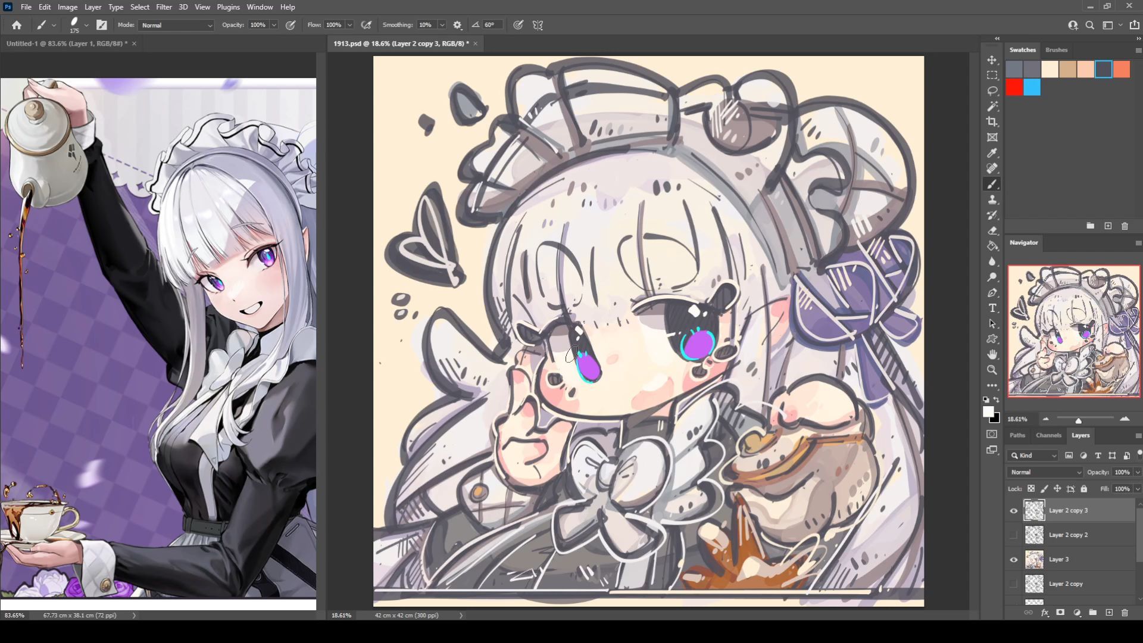Image resolution: width=1143 pixels, height=643 pixels.
Task: Select the Path Selection tool
Action: click(x=992, y=324)
